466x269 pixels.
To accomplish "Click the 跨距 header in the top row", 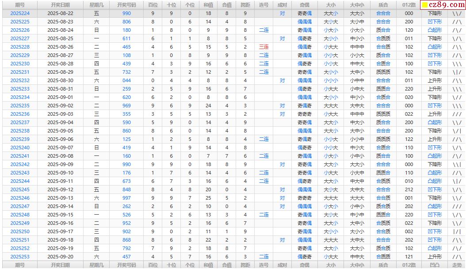I will [x=245, y=5].
